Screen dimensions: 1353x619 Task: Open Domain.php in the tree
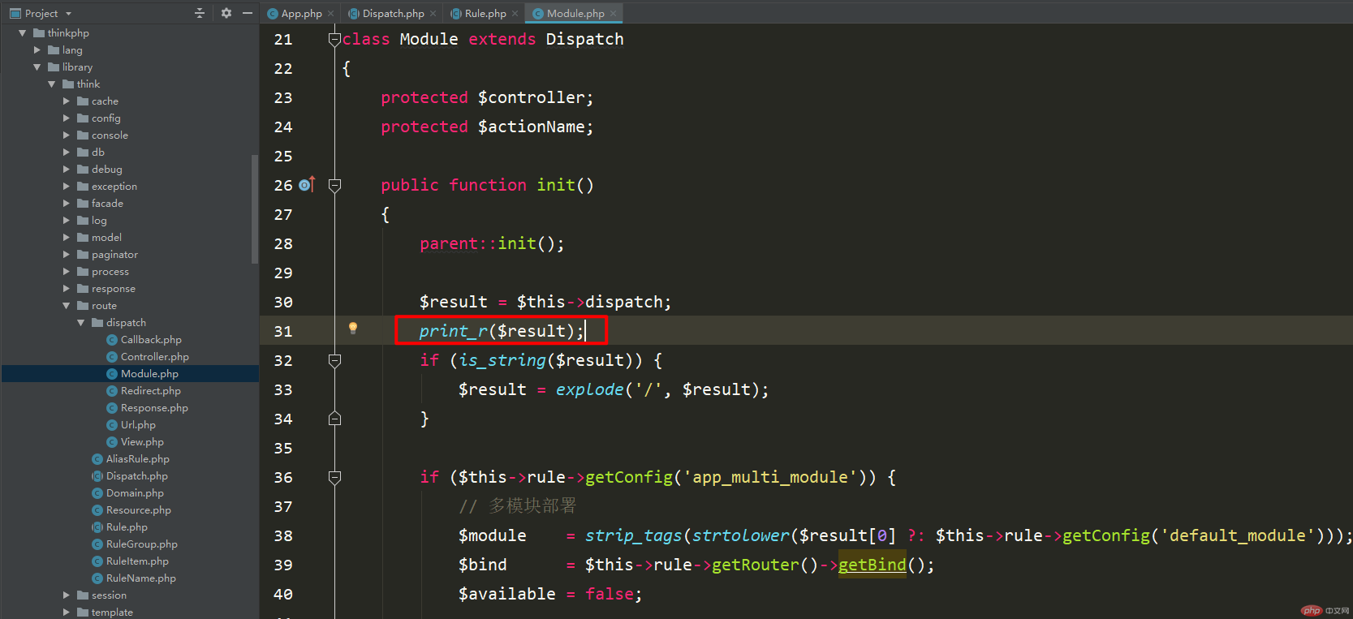(x=135, y=493)
